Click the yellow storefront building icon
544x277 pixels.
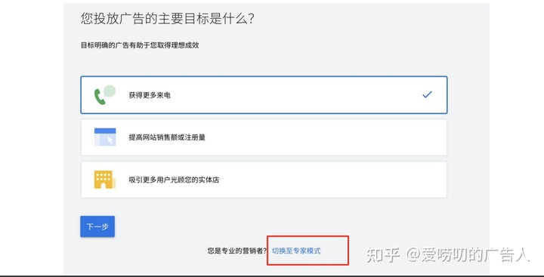click(104, 180)
